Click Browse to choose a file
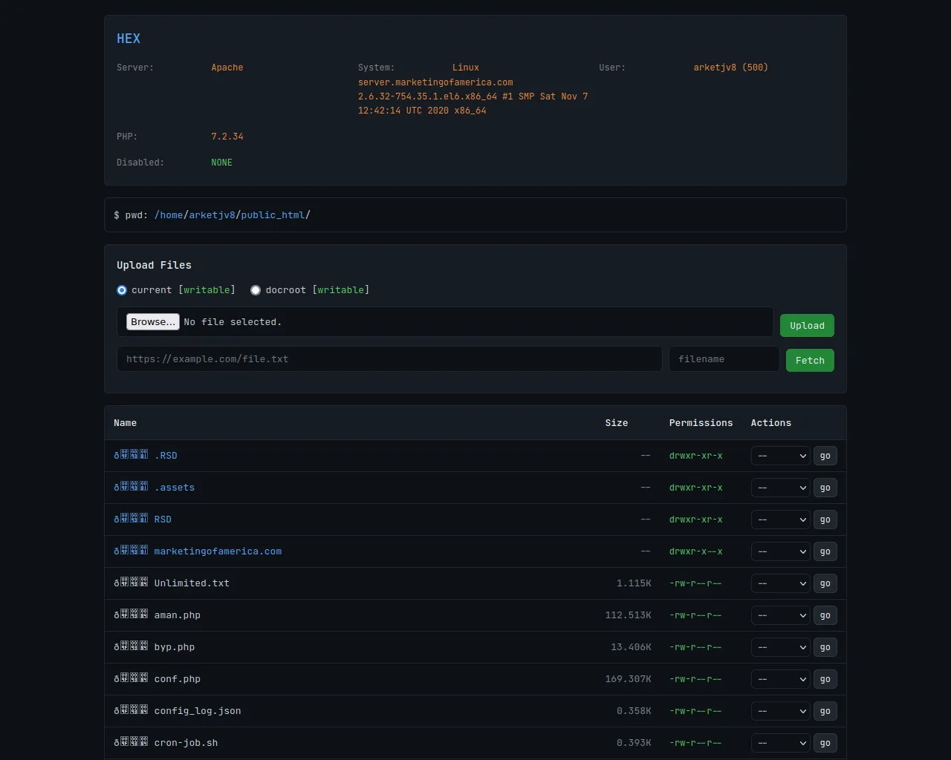 (x=153, y=322)
